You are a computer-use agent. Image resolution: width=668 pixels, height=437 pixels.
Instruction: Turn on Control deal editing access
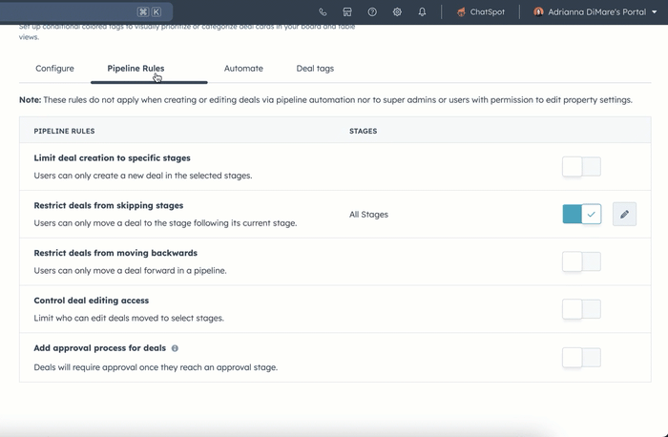tap(581, 309)
